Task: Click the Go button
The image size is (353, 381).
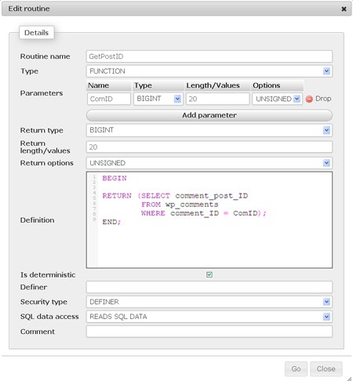Action: point(296,369)
